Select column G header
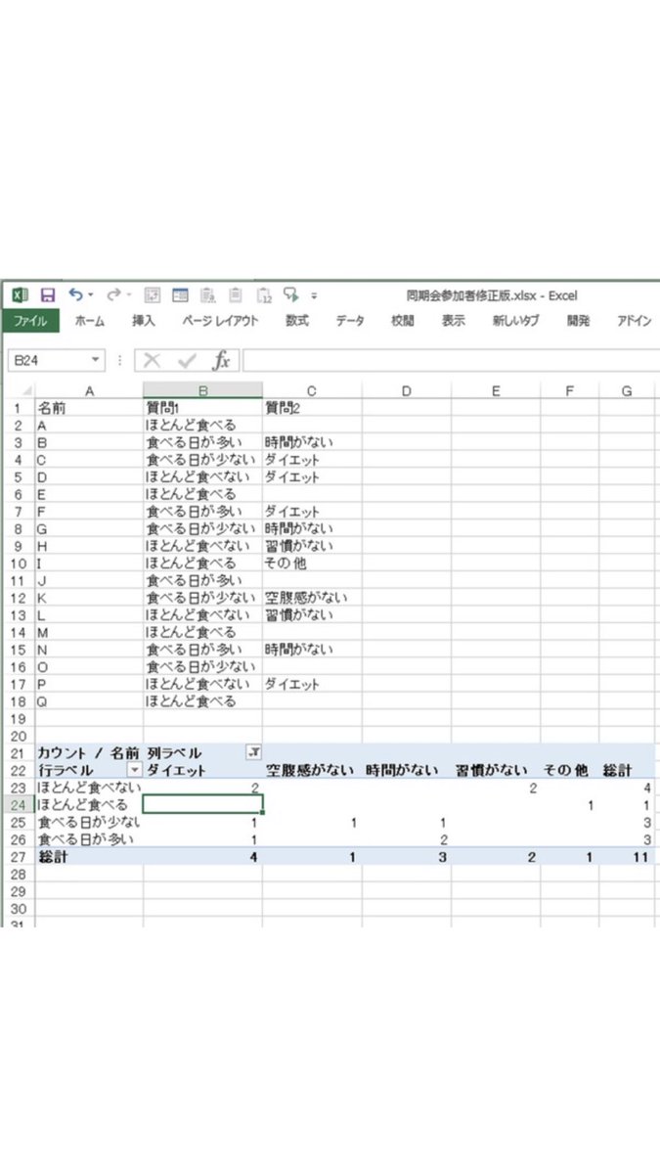 627,390
